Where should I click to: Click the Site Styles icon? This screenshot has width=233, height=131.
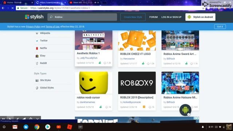(x=37, y=80)
